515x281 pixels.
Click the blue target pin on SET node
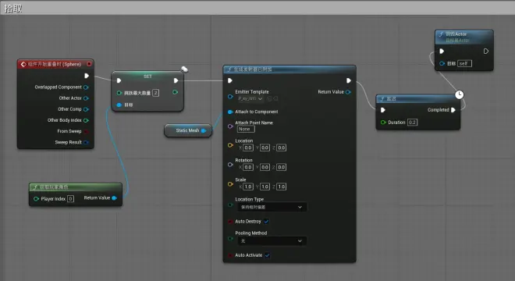(119, 105)
